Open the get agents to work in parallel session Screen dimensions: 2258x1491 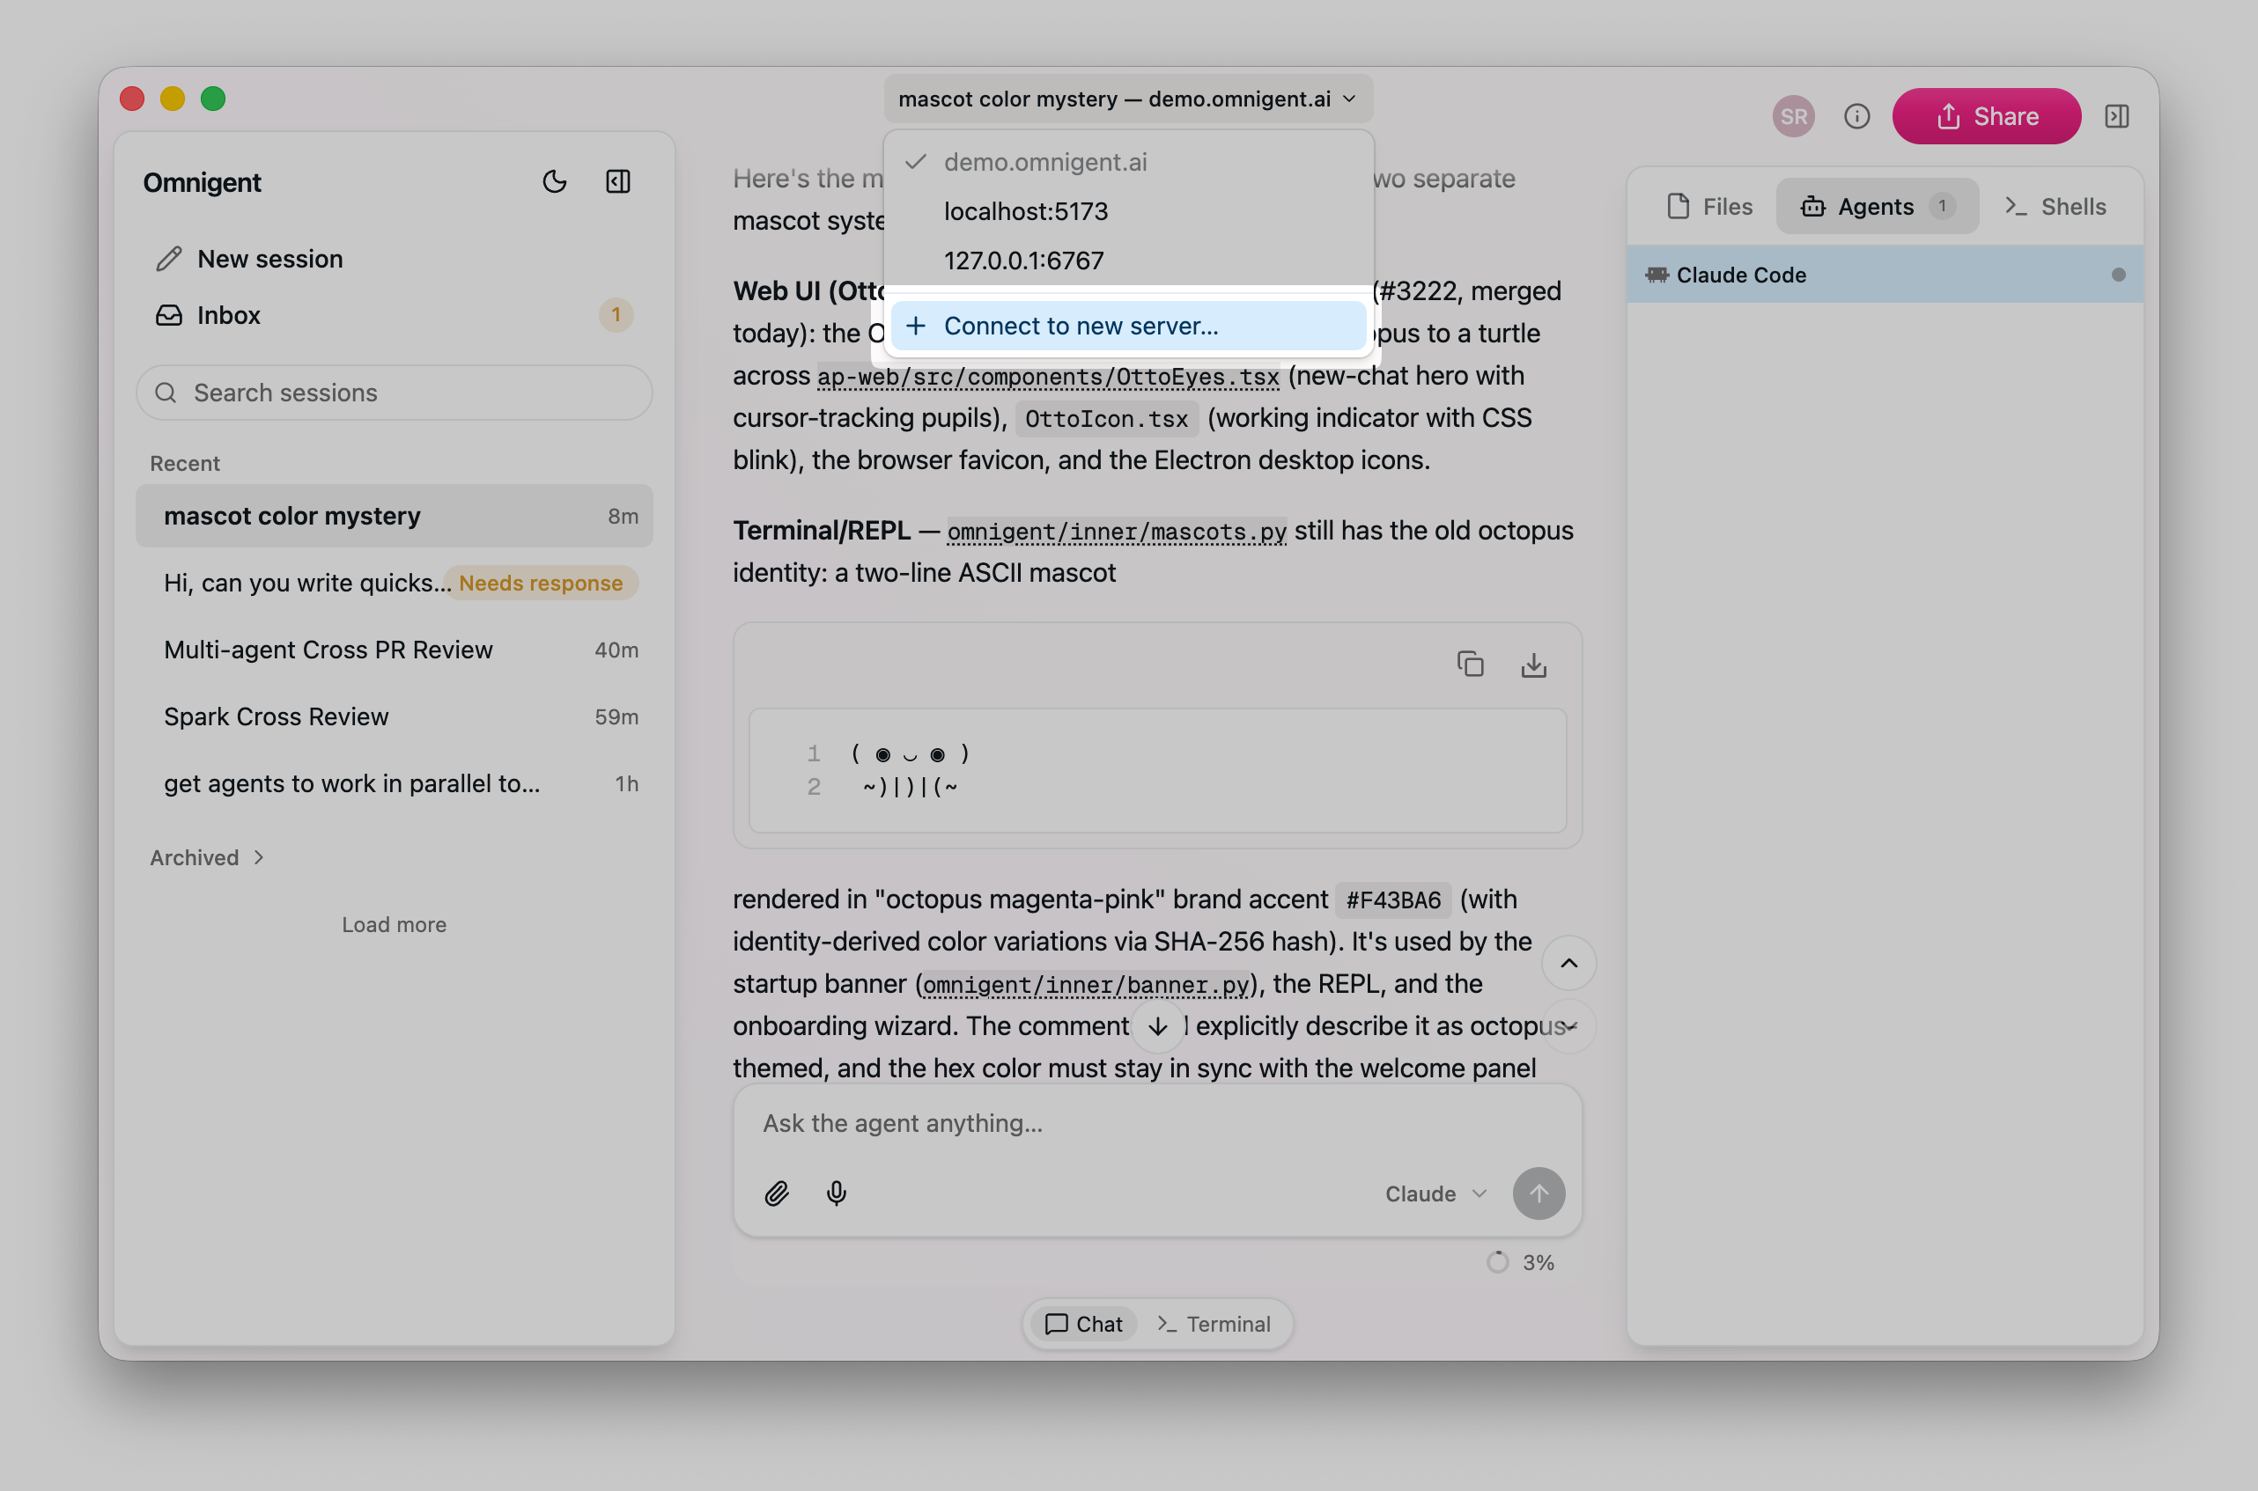pos(394,783)
